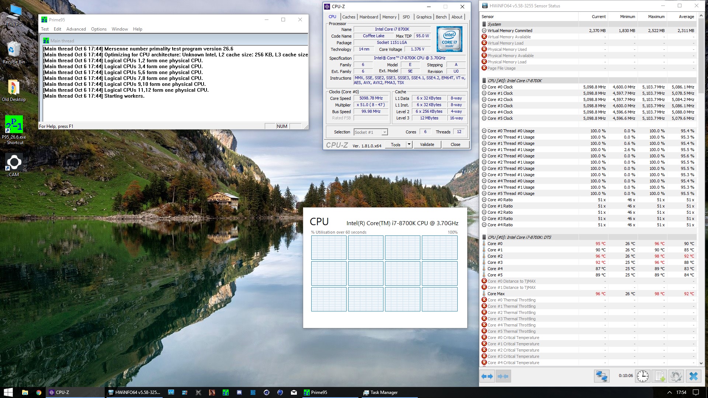Open Discord icon in taskbar
Screen dimensions: 708x398
(239, 392)
